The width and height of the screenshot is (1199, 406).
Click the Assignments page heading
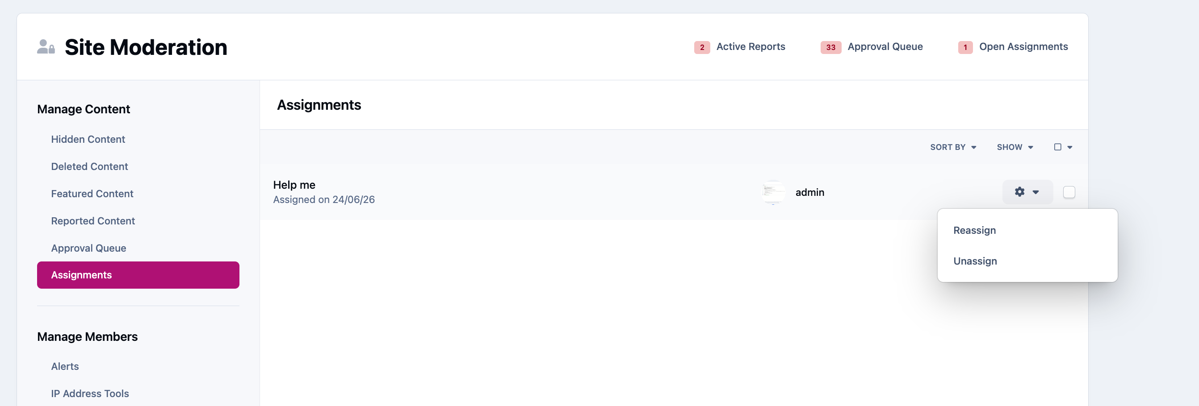pos(319,105)
